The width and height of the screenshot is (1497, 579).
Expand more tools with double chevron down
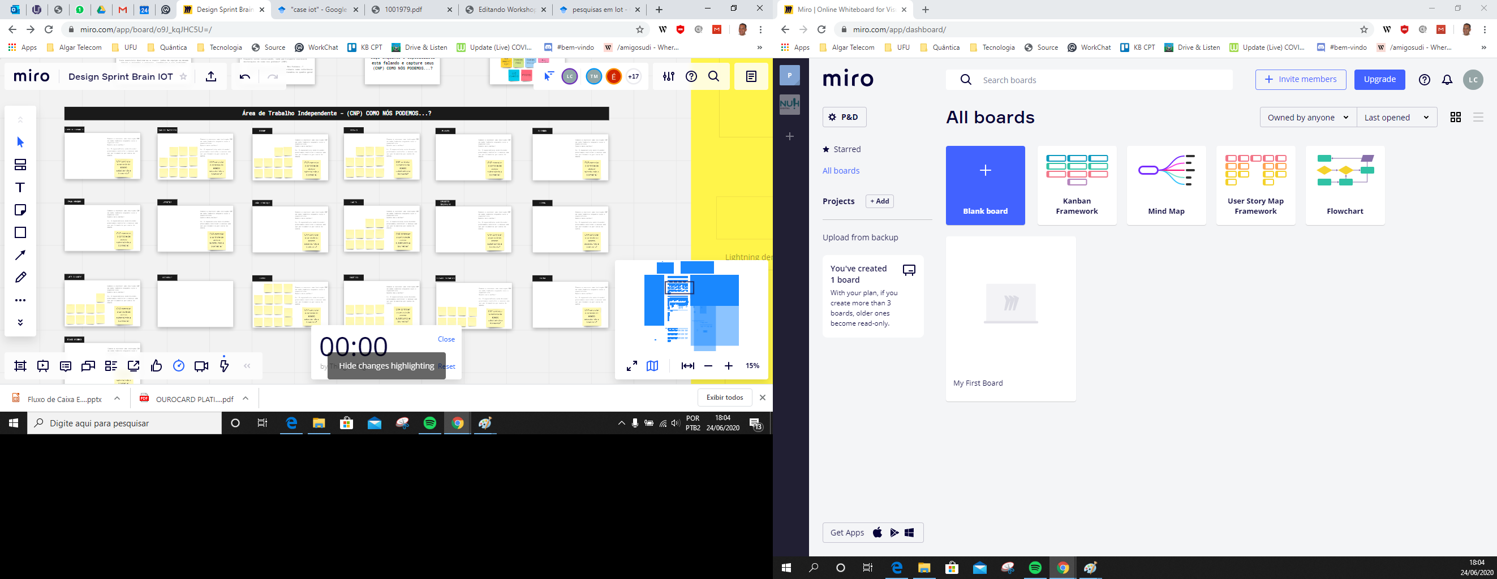pos(20,322)
